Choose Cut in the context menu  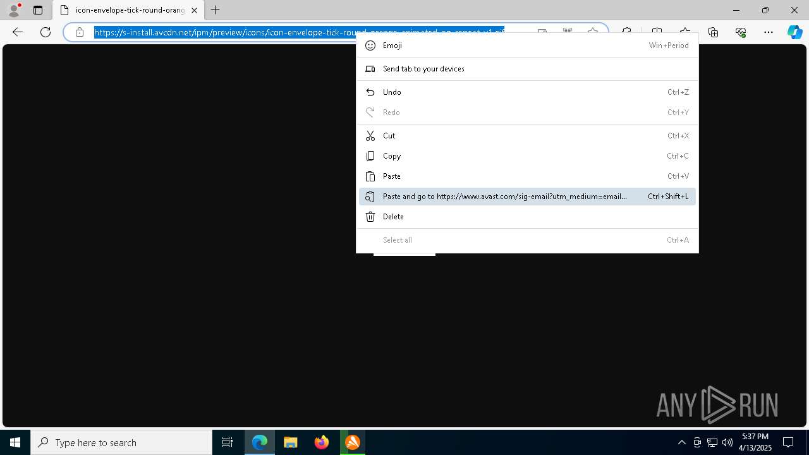tap(527, 136)
